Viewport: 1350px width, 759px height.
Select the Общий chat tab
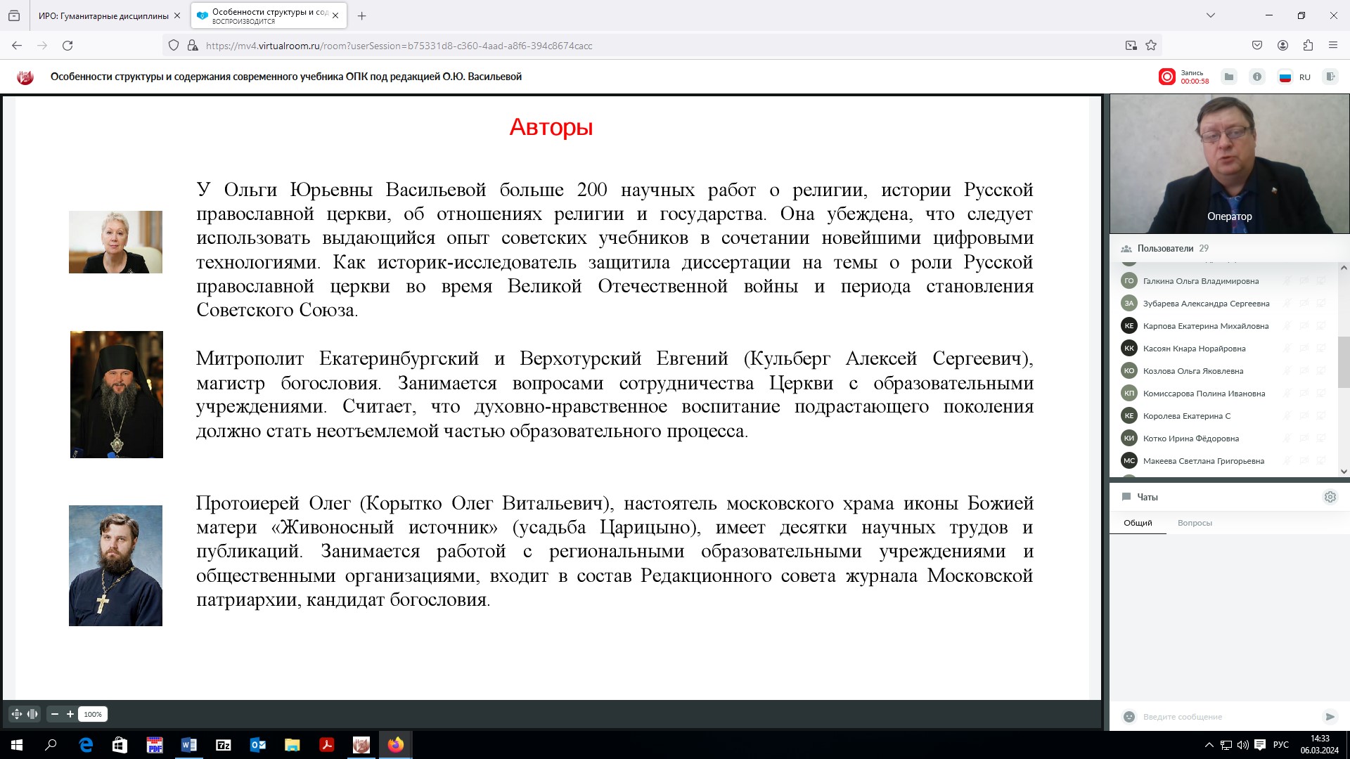[1138, 523]
